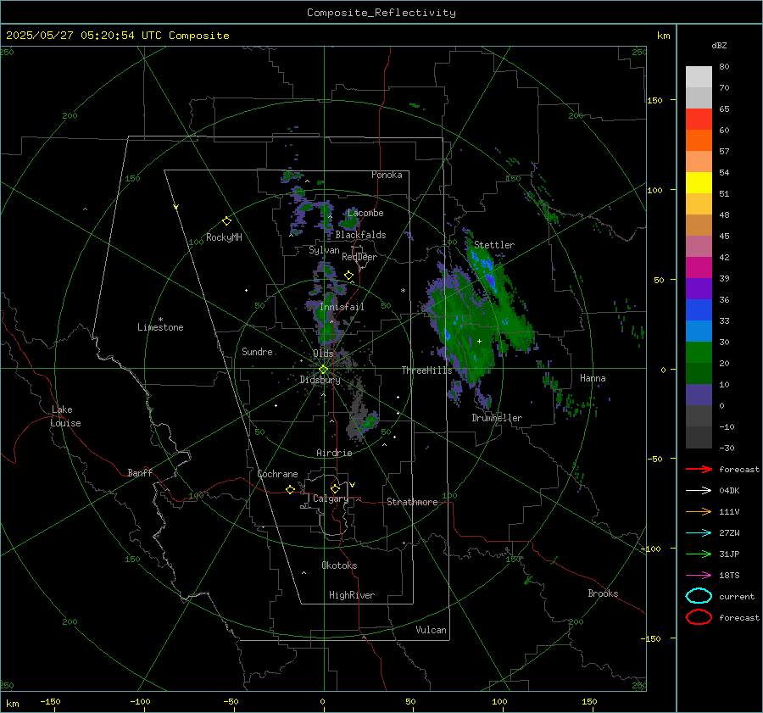Click the Vulcan label
Screen dimensions: 763x713
pos(432,630)
